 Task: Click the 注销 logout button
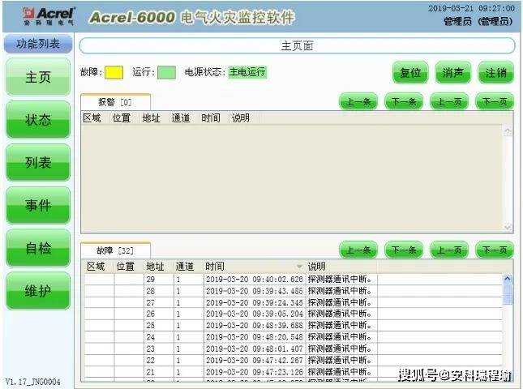point(495,72)
